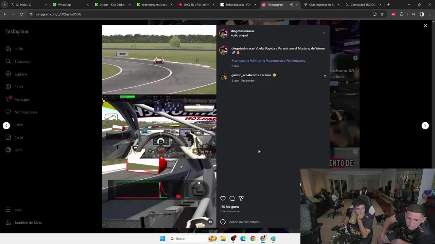
Task: Click browser back button
Action: pyautogui.click(x=5, y=14)
